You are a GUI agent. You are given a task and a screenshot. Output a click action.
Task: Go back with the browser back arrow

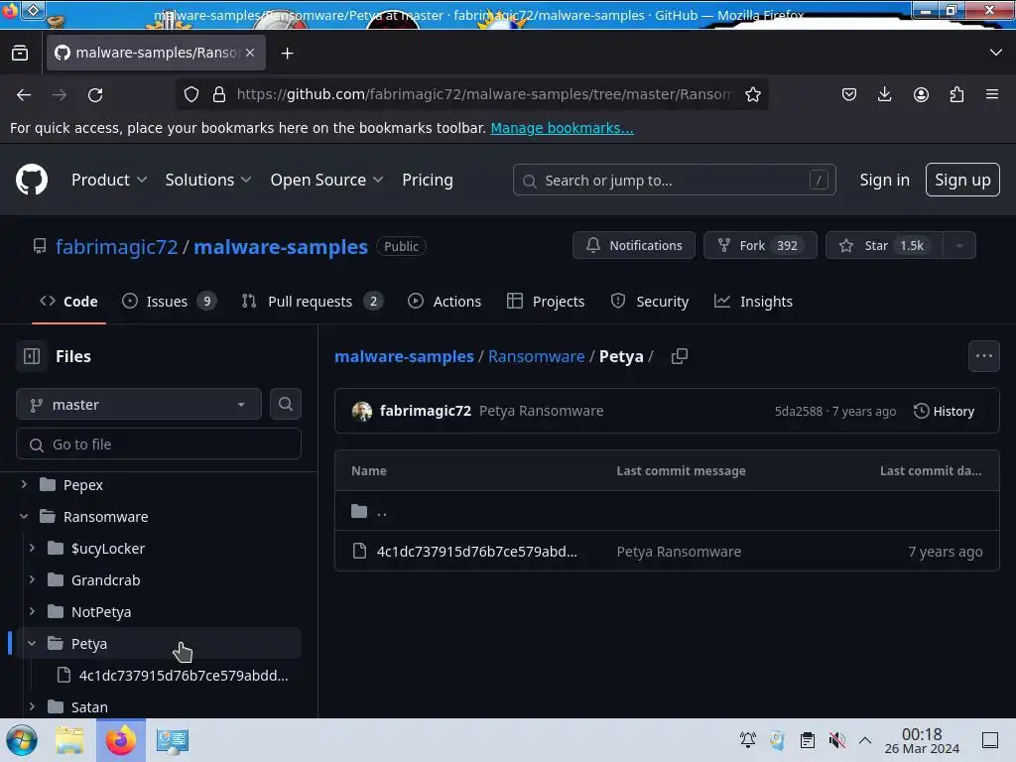[24, 94]
